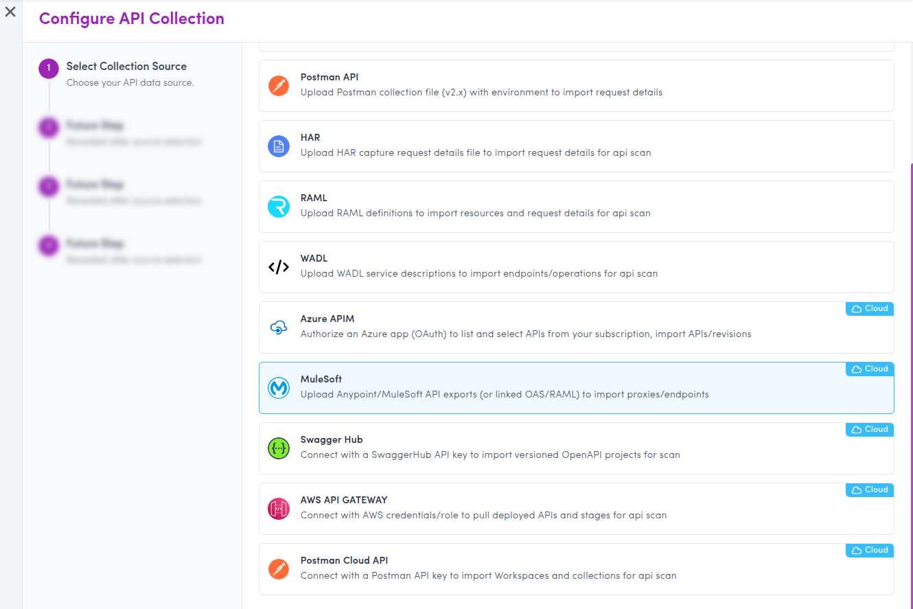Click the Cloud badge on AWS API Gateway
913x609 pixels.
870,490
